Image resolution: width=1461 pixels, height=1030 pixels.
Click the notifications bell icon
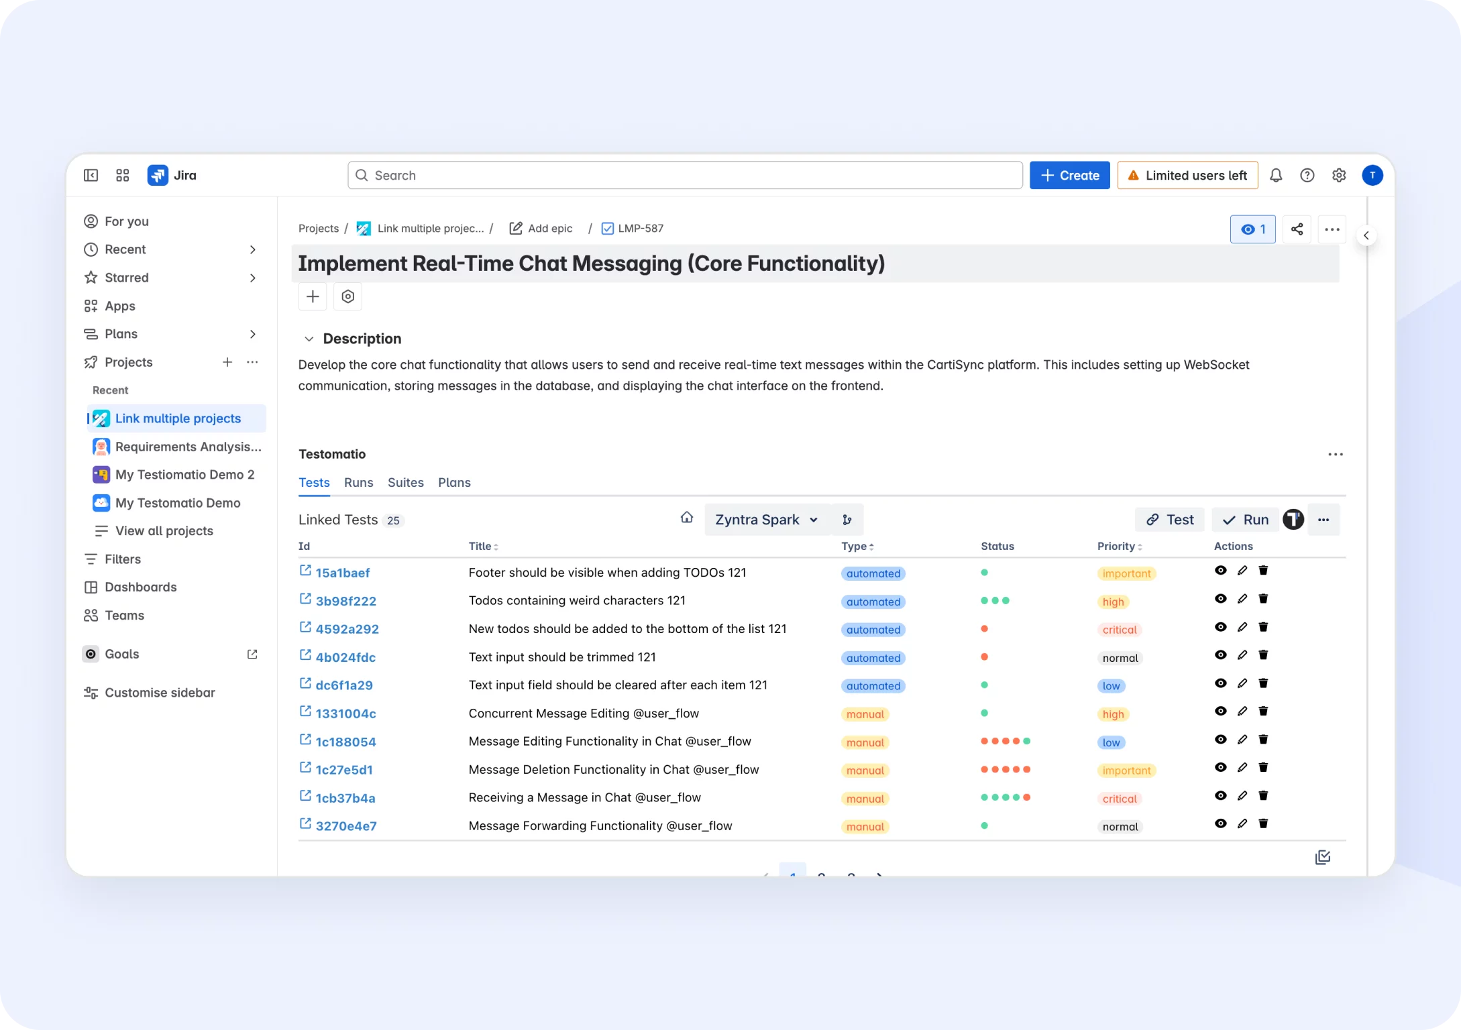[x=1276, y=175]
